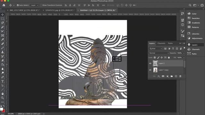The width and height of the screenshot is (205, 115).
Task: Select the Blur tool
Action: [x=3, y=69]
